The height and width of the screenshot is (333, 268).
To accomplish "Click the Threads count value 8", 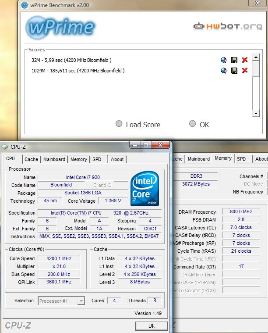I will click(x=155, y=301).
